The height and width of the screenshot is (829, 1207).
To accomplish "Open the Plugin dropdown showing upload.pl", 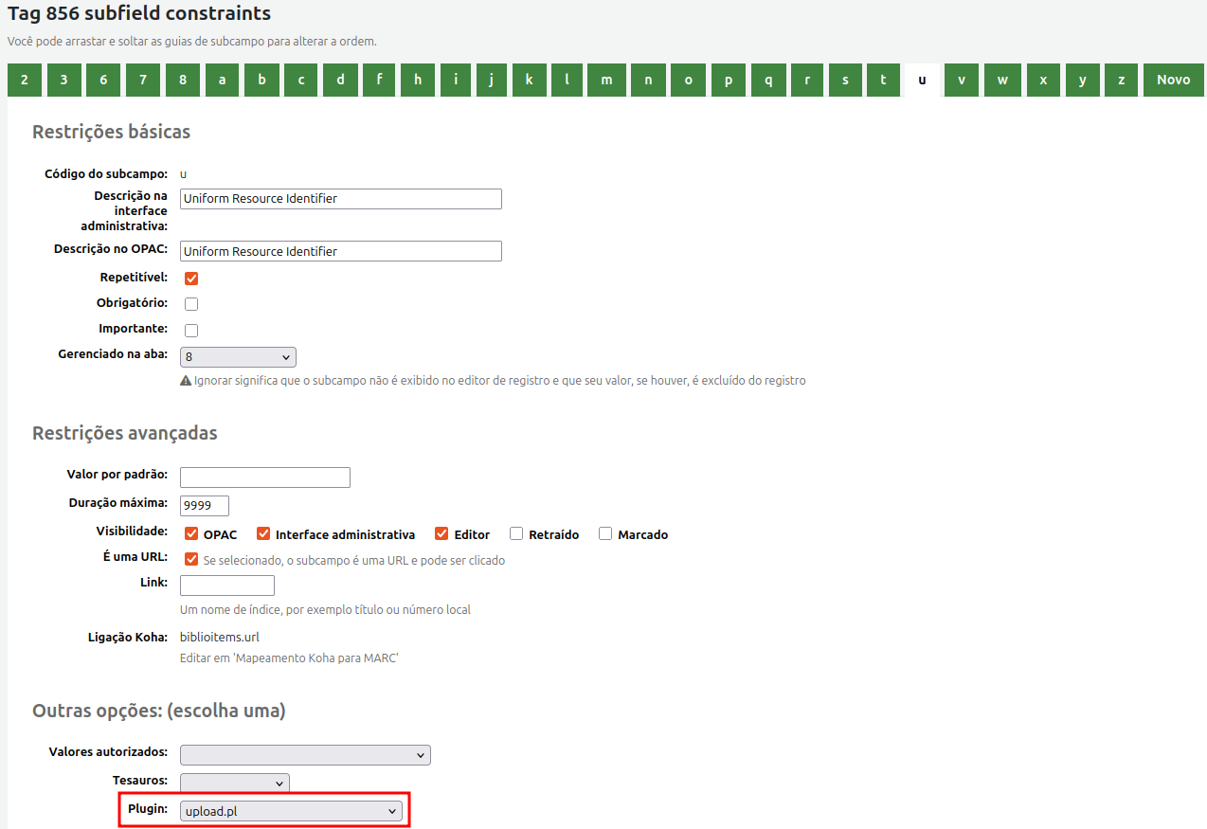I will (291, 811).
